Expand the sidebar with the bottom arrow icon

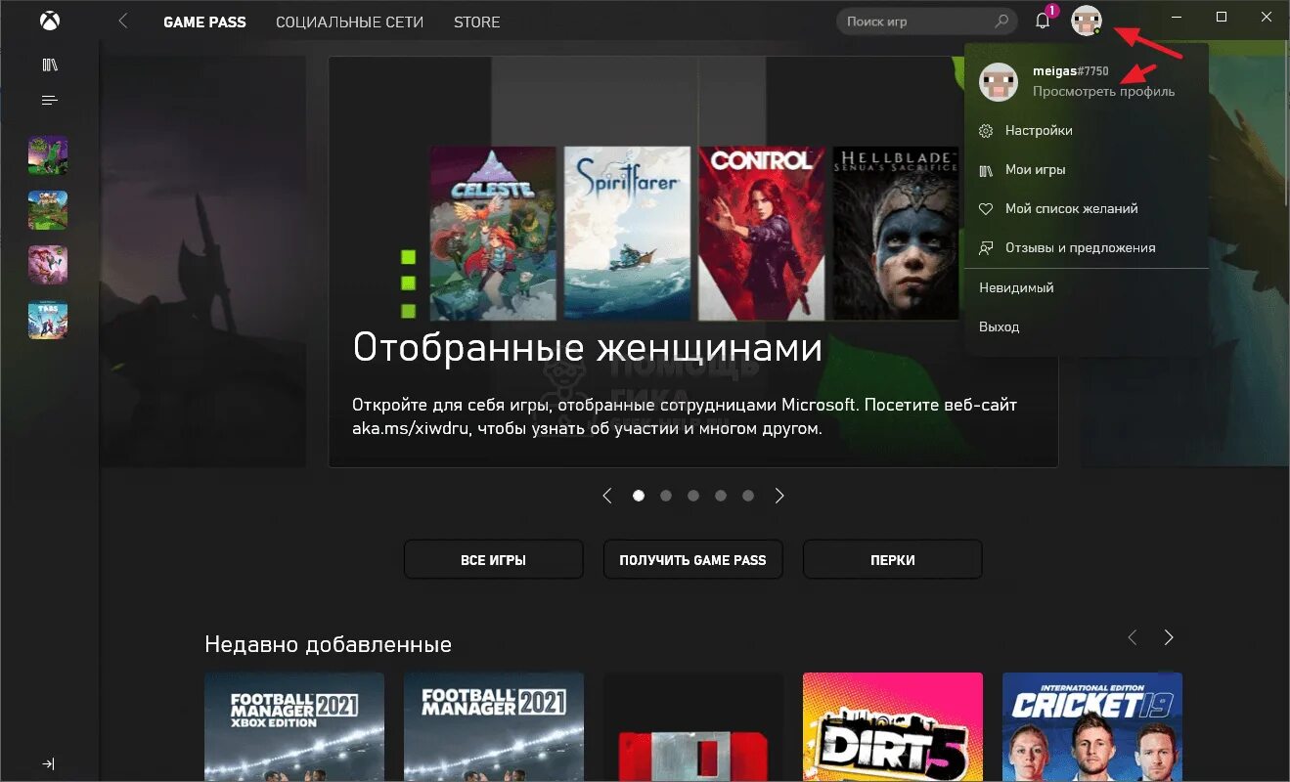point(49,763)
